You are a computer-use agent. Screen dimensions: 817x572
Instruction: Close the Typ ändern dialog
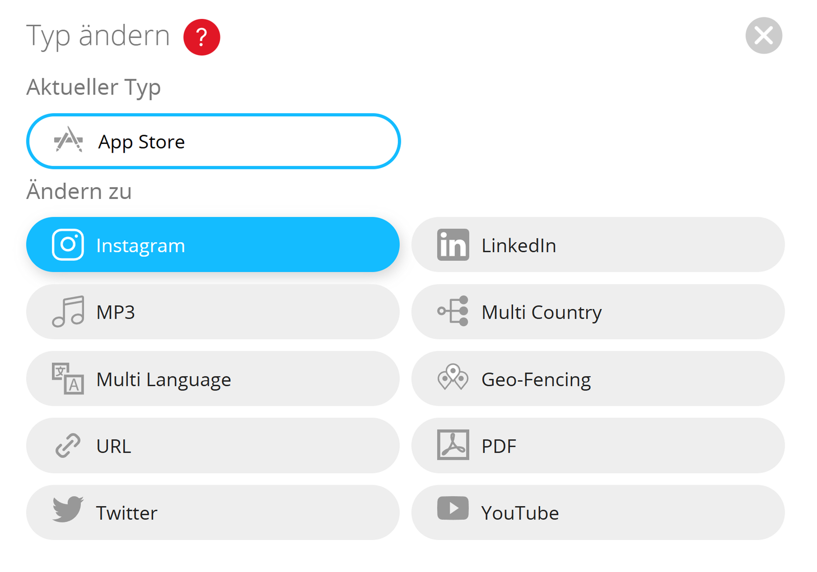(x=763, y=36)
